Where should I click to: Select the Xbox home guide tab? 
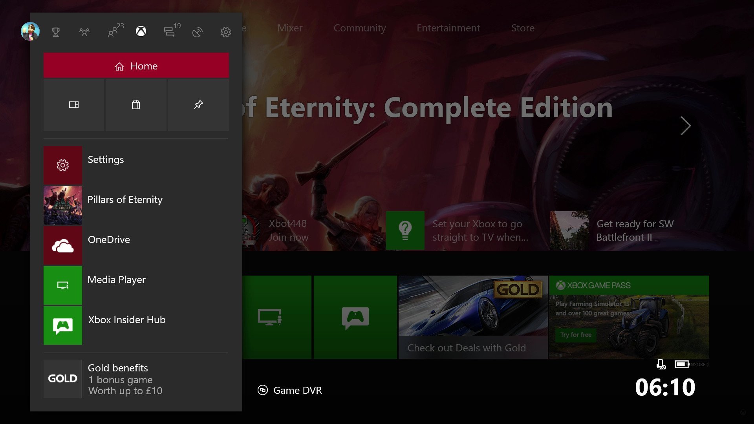point(141,31)
